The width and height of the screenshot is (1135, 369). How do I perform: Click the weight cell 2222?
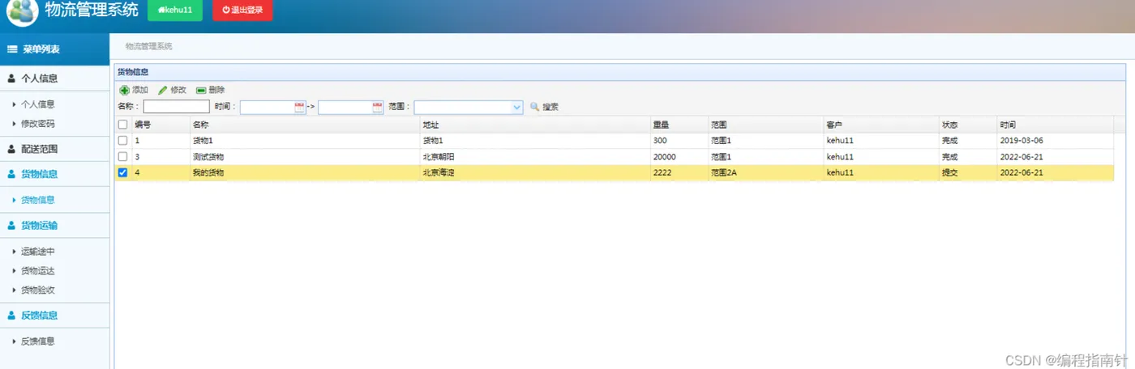point(679,172)
